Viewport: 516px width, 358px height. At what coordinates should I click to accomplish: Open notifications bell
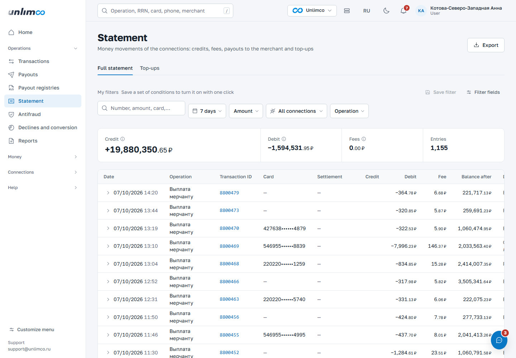pyautogui.click(x=403, y=11)
